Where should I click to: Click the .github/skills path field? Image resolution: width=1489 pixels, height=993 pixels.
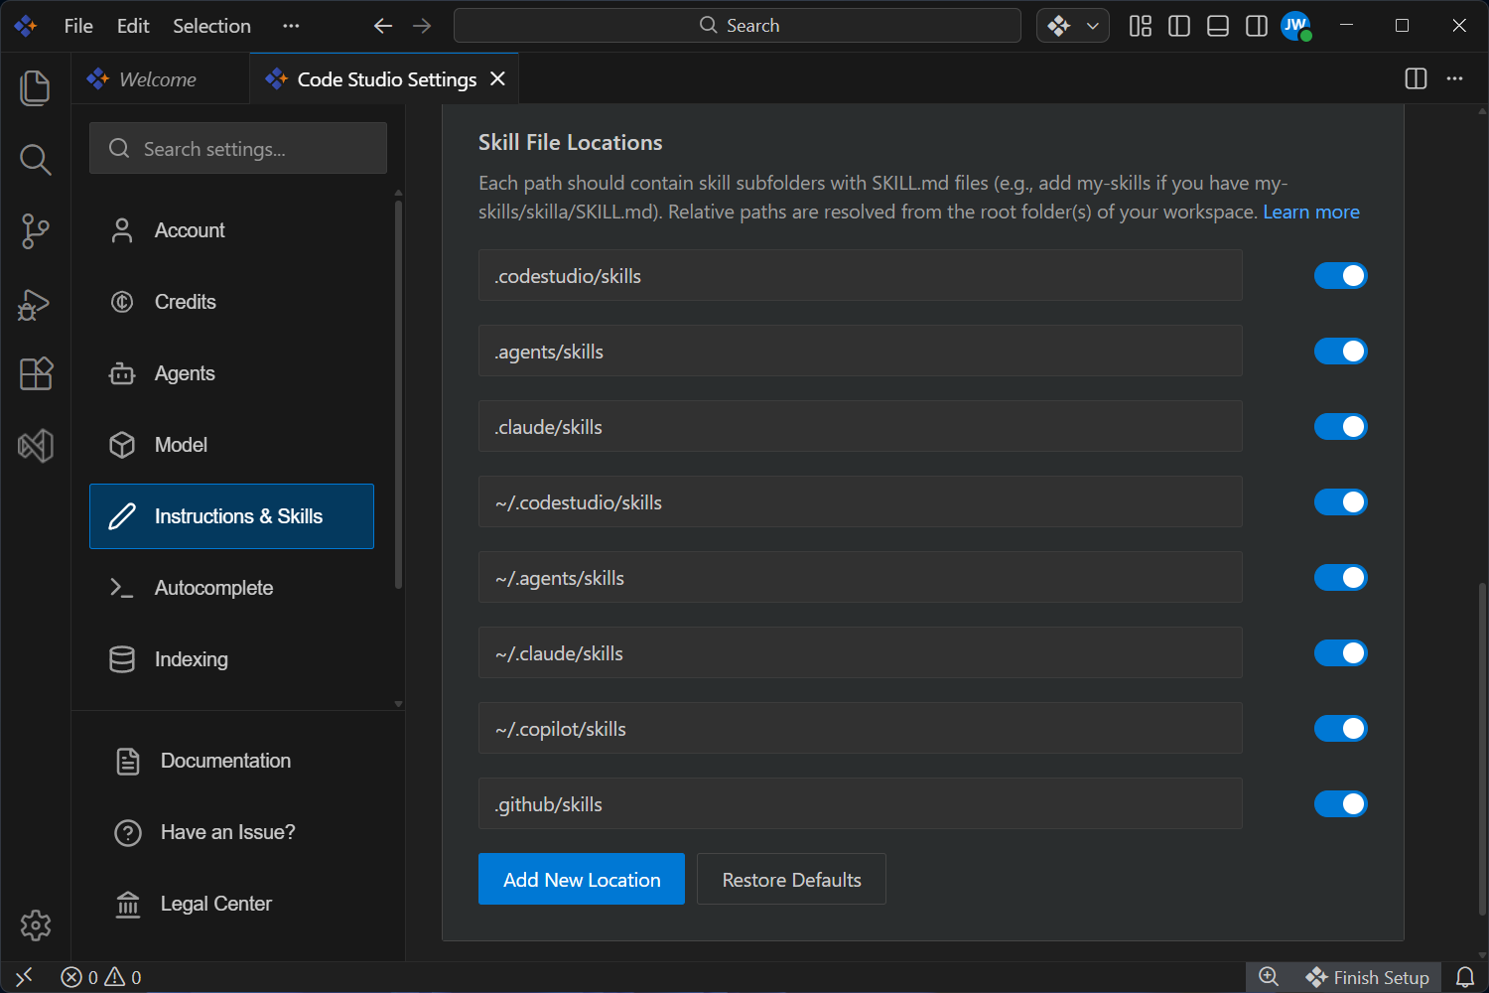[861, 803]
